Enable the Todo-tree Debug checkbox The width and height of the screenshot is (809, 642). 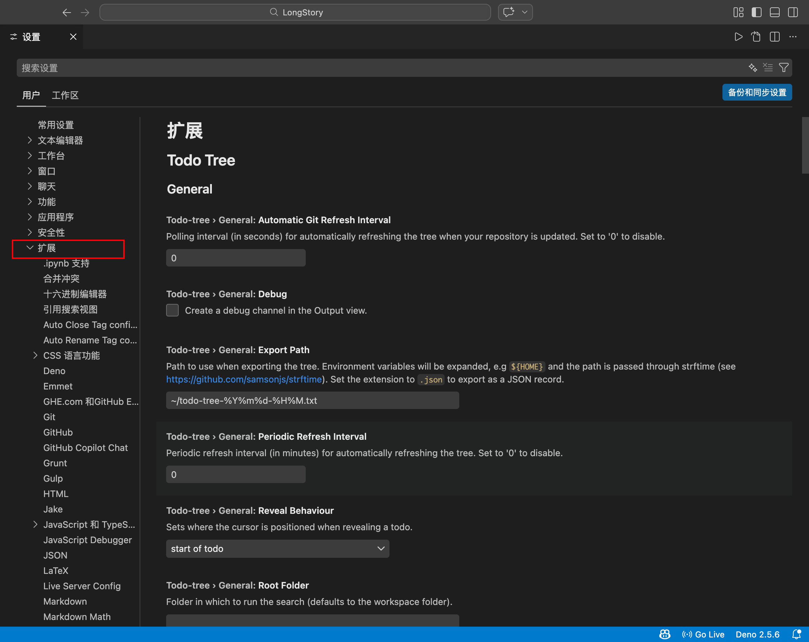tap(172, 311)
